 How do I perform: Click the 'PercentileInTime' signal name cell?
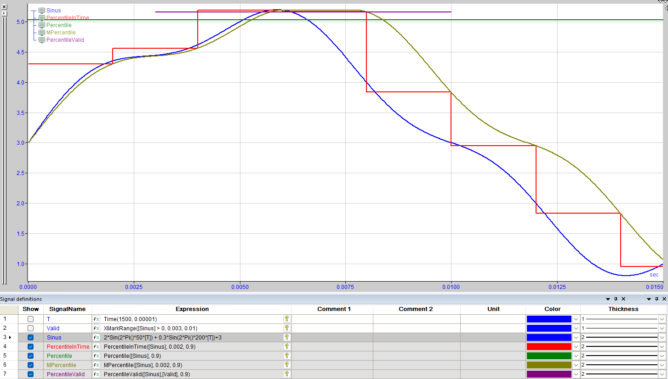coord(68,346)
